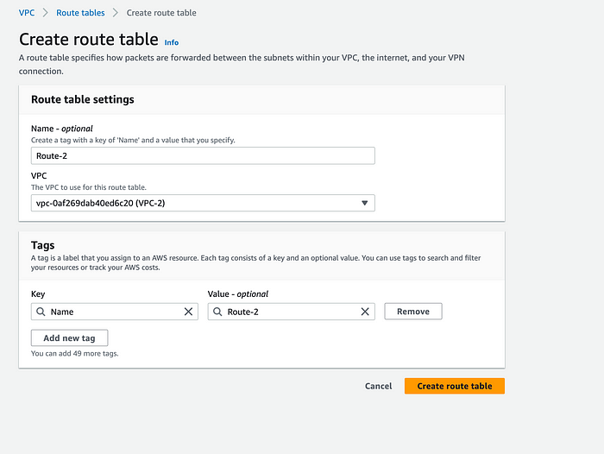Go to Route tables breadcrumb
Image resolution: width=604 pixels, height=454 pixels.
[x=80, y=13]
